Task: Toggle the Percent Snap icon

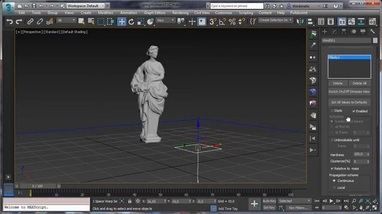Action: point(232,21)
